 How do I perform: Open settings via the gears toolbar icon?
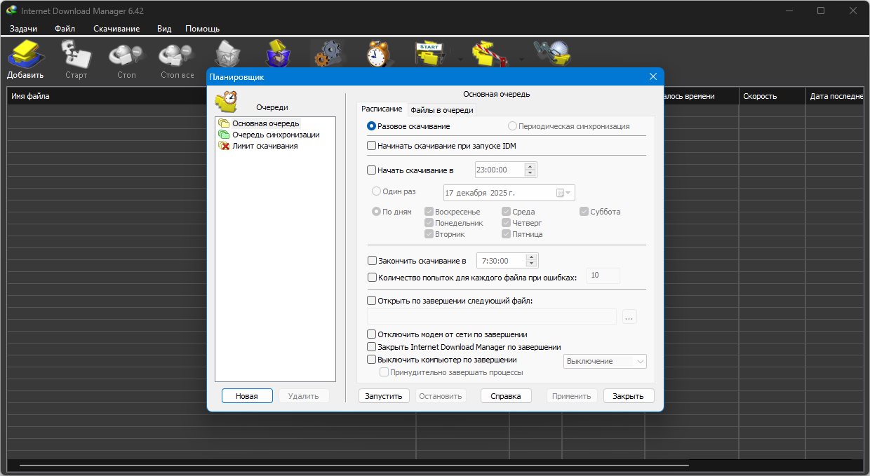click(x=328, y=53)
